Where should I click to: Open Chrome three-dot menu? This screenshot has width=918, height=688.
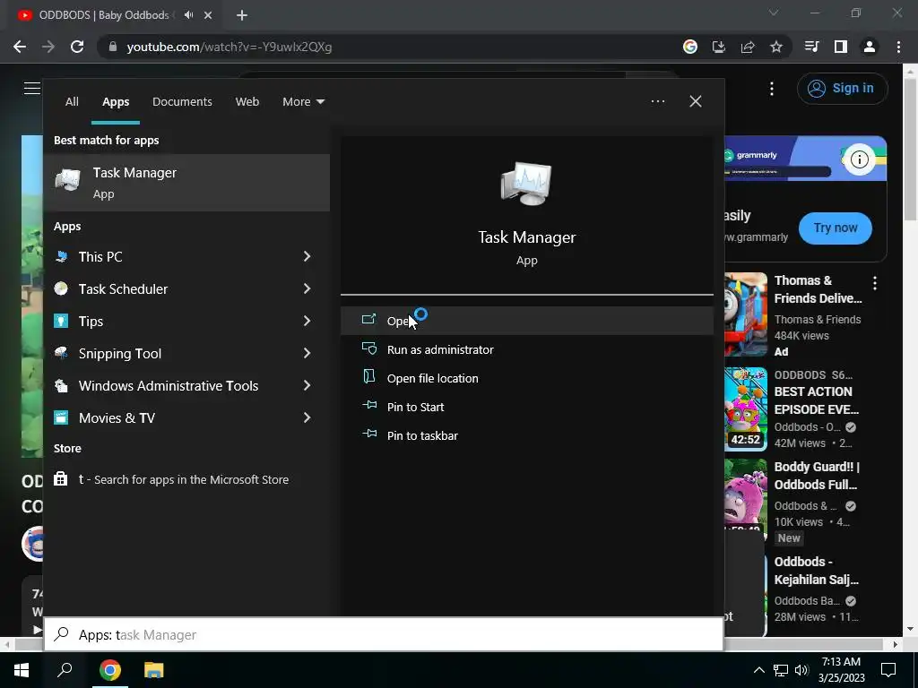click(x=898, y=47)
